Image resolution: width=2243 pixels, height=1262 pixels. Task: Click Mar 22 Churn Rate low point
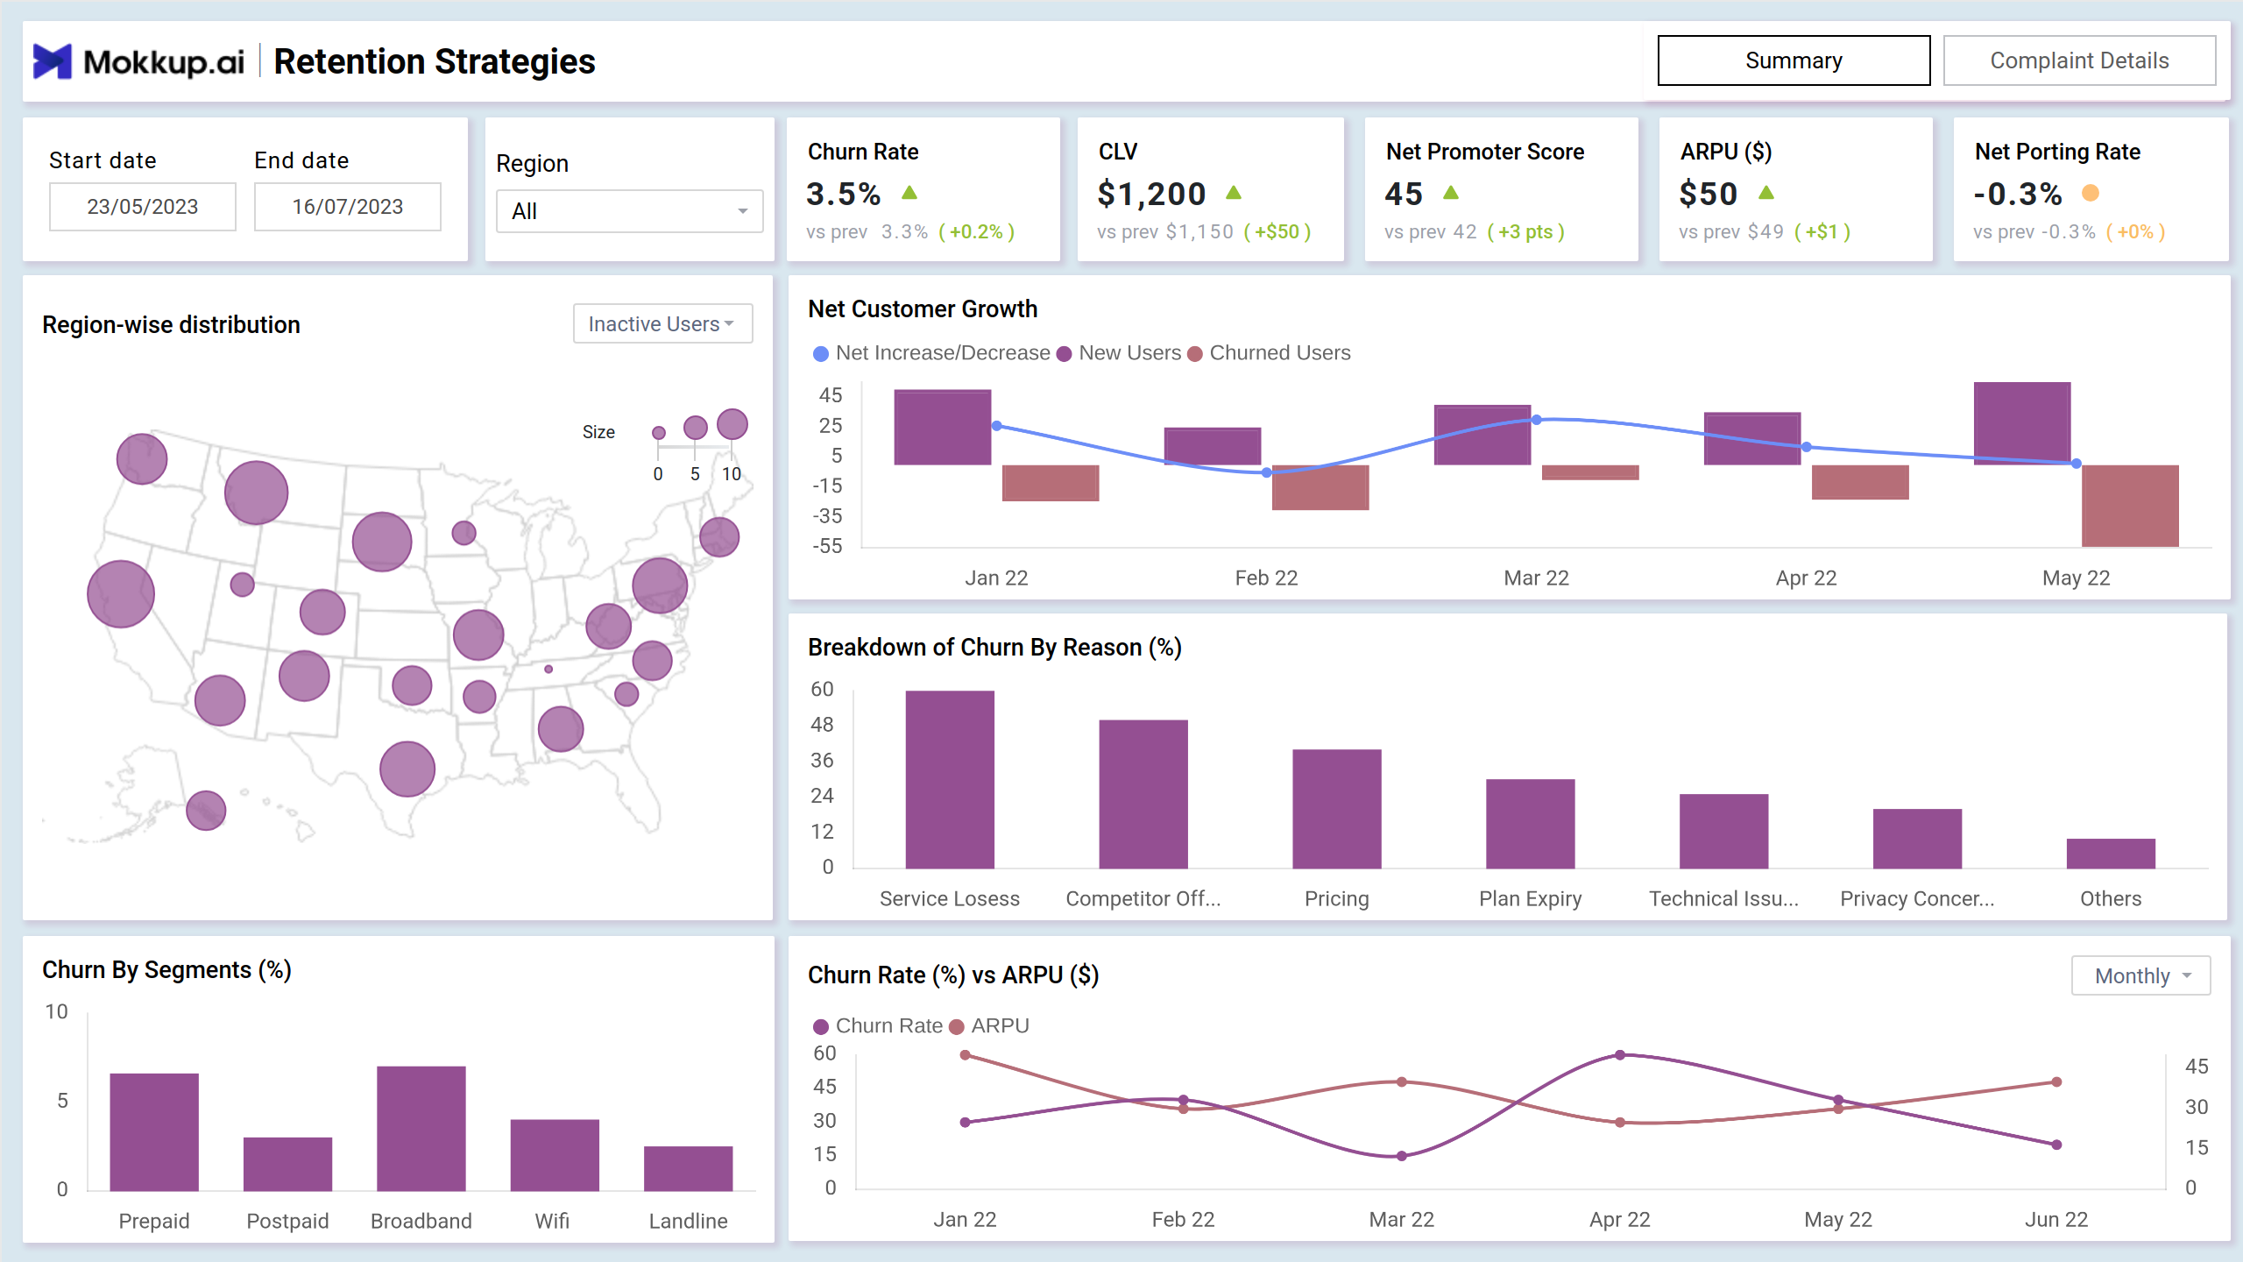pos(1402,1156)
